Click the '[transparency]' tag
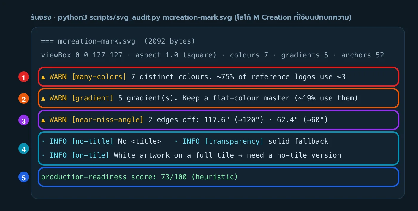Screen dimensions: 418x211 click(x=234, y=141)
